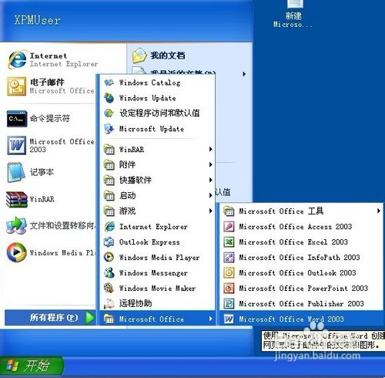This screenshot has width=385, height=378.
Task: Click Microsoft Office Publisher 2003 text
Action: click(x=301, y=304)
